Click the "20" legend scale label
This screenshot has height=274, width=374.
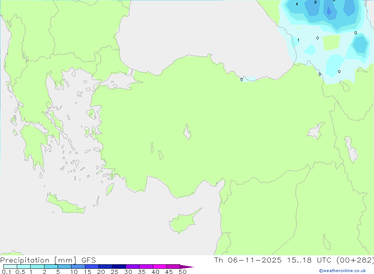click(101, 272)
